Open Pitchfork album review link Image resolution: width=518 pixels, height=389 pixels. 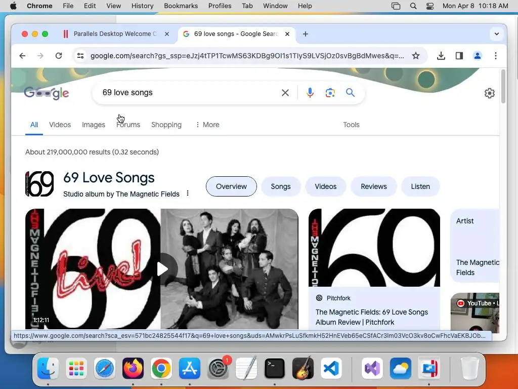372,317
